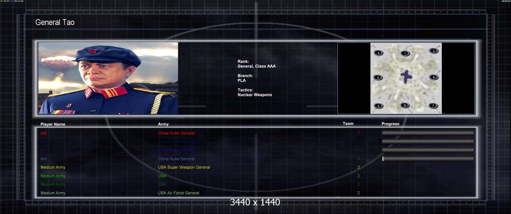Click white Medium Army name in the last row
The width and height of the screenshot is (511, 214).
pos(53,193)
